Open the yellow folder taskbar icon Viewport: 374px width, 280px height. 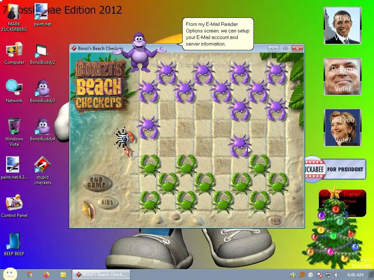63,275
